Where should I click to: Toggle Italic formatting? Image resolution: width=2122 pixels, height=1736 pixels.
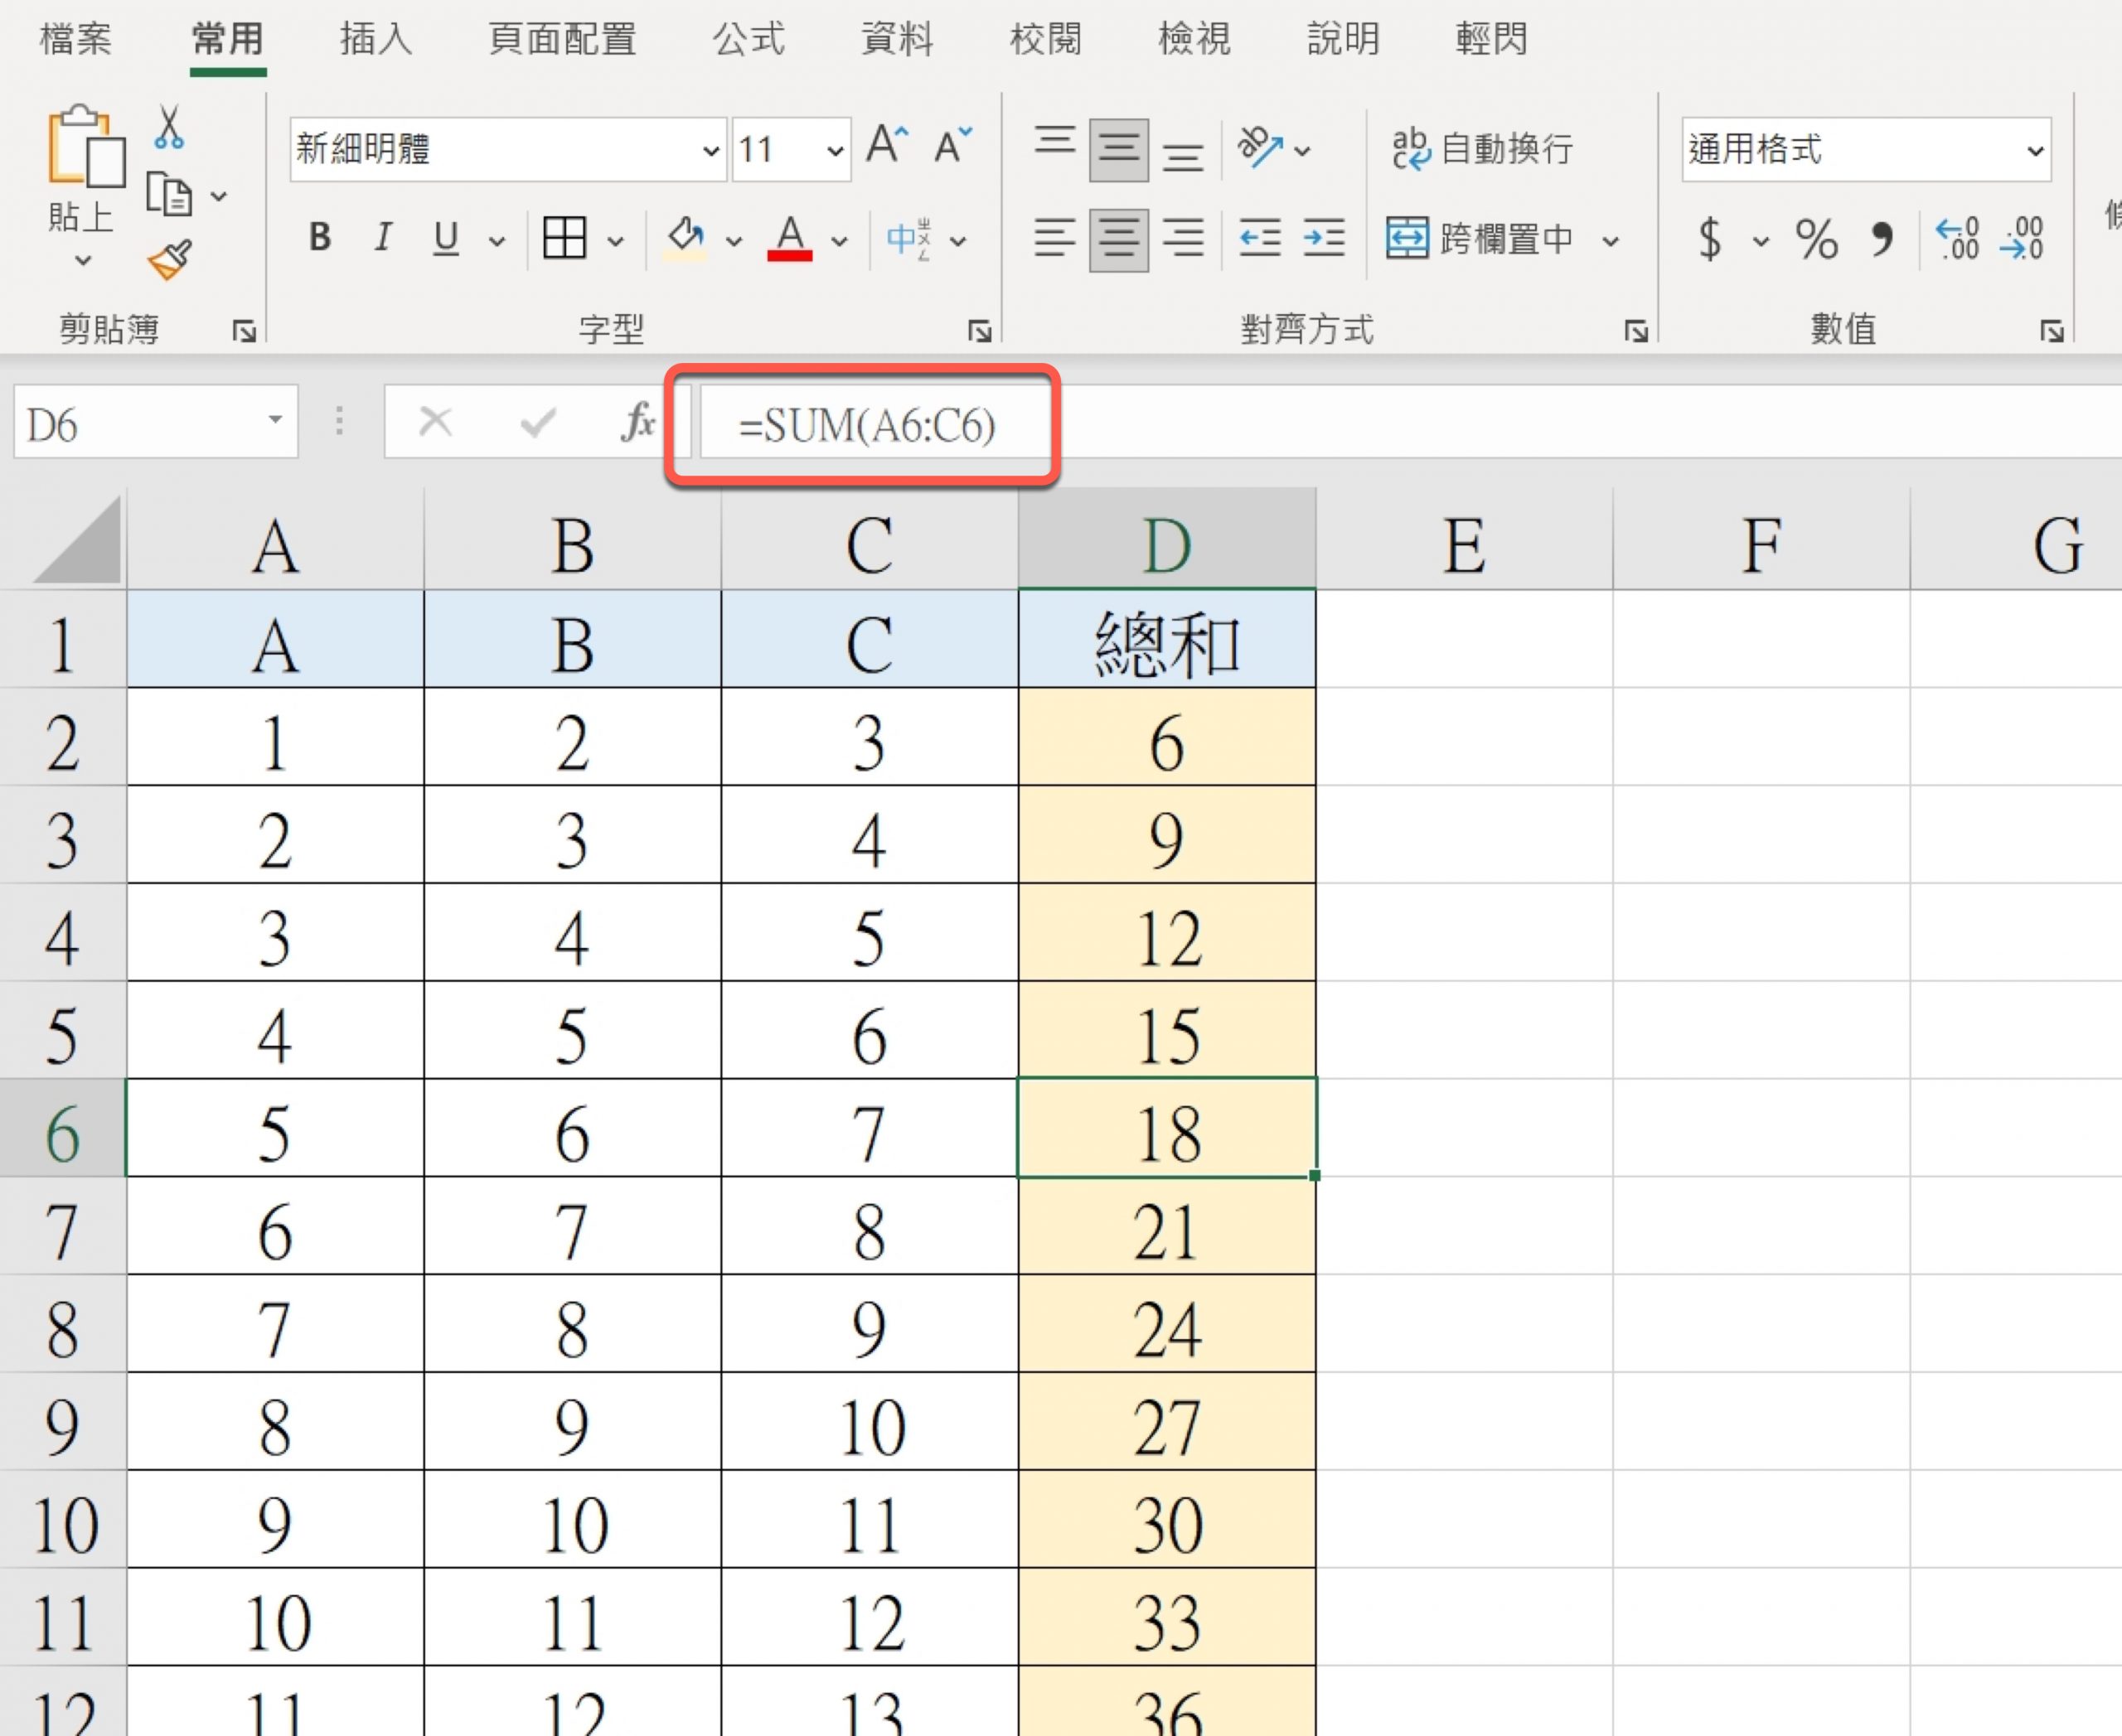click(x=382, y=238)
